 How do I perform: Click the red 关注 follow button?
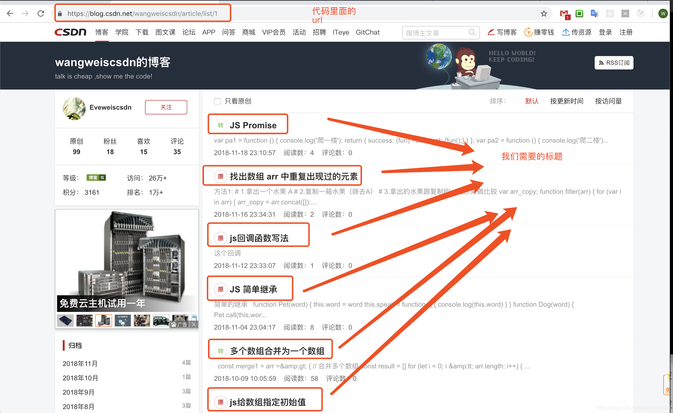tap(166, 107)
